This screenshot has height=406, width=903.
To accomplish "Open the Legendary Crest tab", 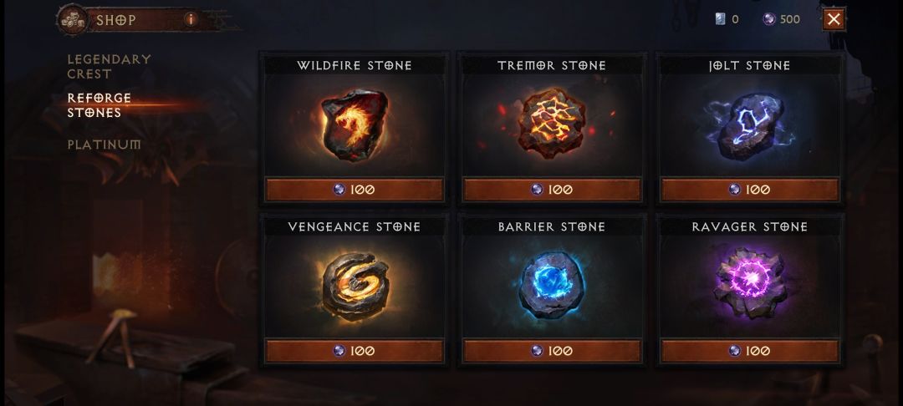I will click(x=109, y=66).
